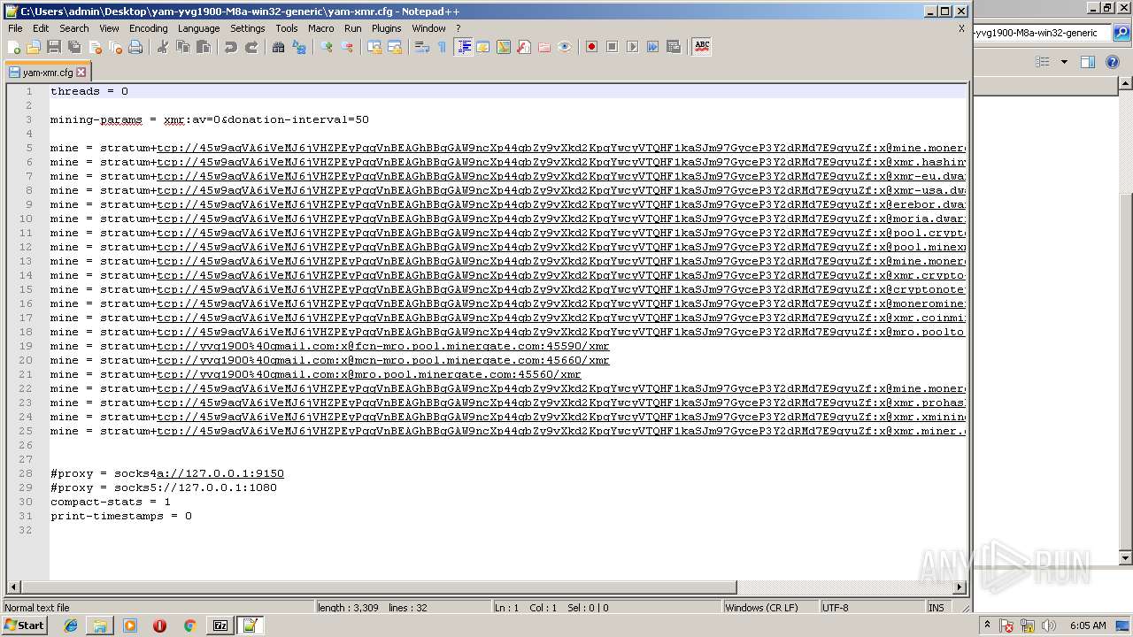
Task: Click the fcn-mro.pool.minergate.com stratum link
Action: 383,346
